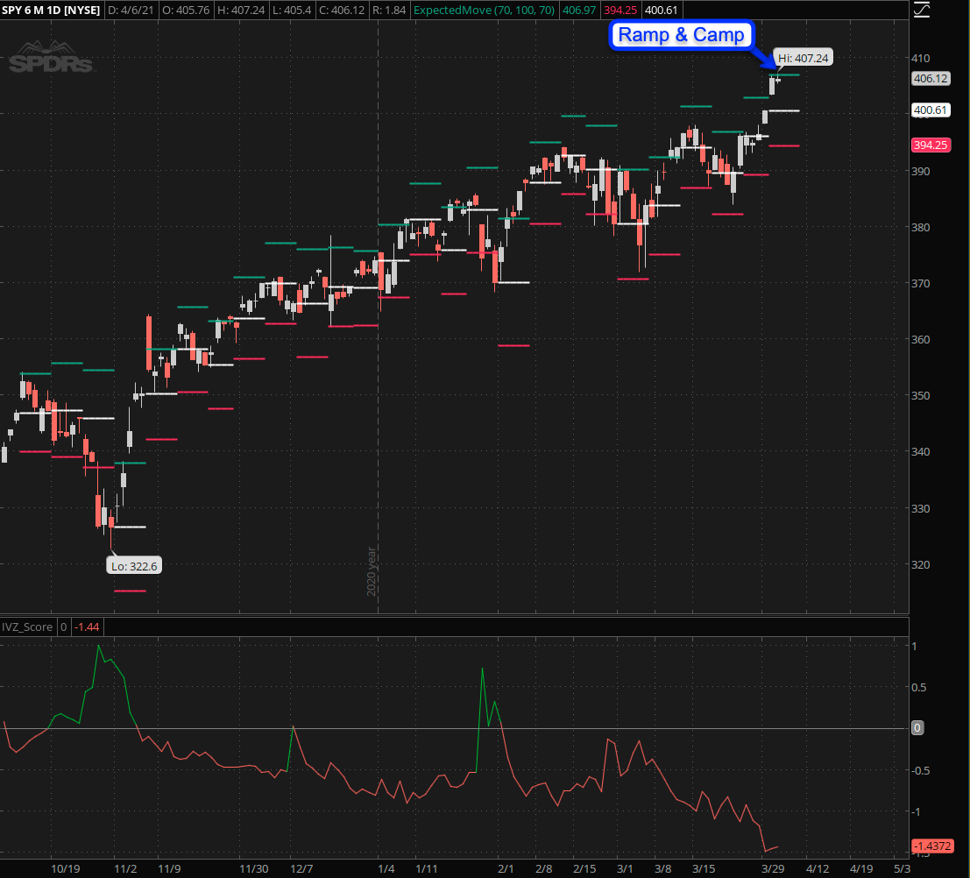Viewport: 970px width, 878px height.
Task: Click the 410 level on price axis
Action: pos(922,58)
